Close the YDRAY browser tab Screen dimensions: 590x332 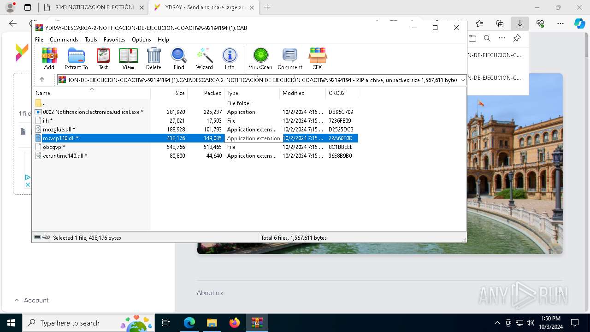click(252, 7)
